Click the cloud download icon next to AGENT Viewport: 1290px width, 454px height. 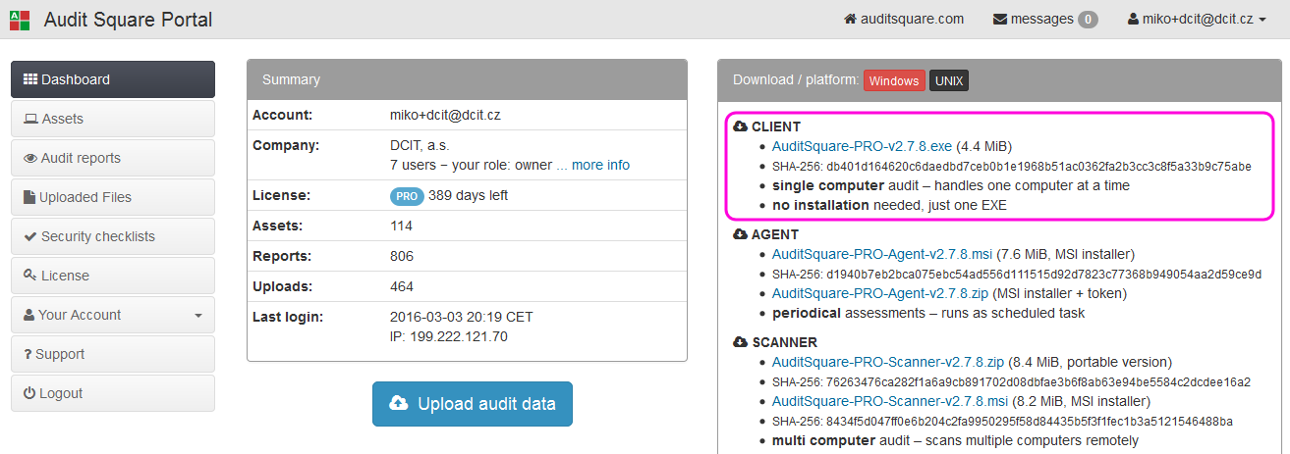click(x=741, y=234)
